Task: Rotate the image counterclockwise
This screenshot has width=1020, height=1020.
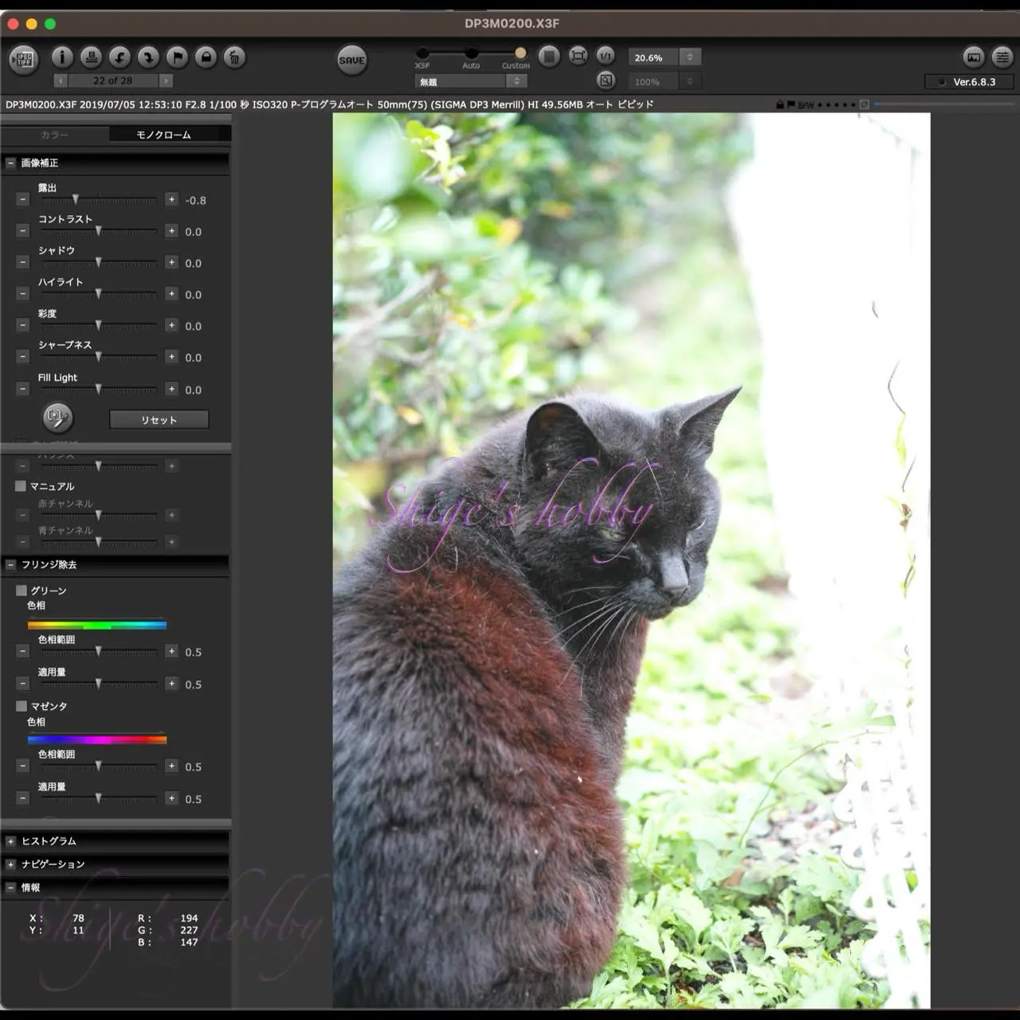Action: [120, 57]
